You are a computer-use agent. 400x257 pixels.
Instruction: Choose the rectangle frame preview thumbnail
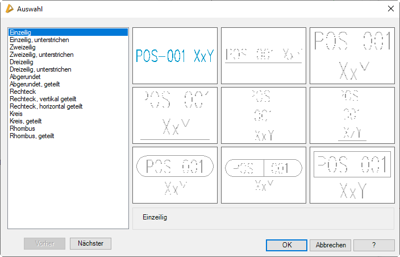(x=352, y=175)
